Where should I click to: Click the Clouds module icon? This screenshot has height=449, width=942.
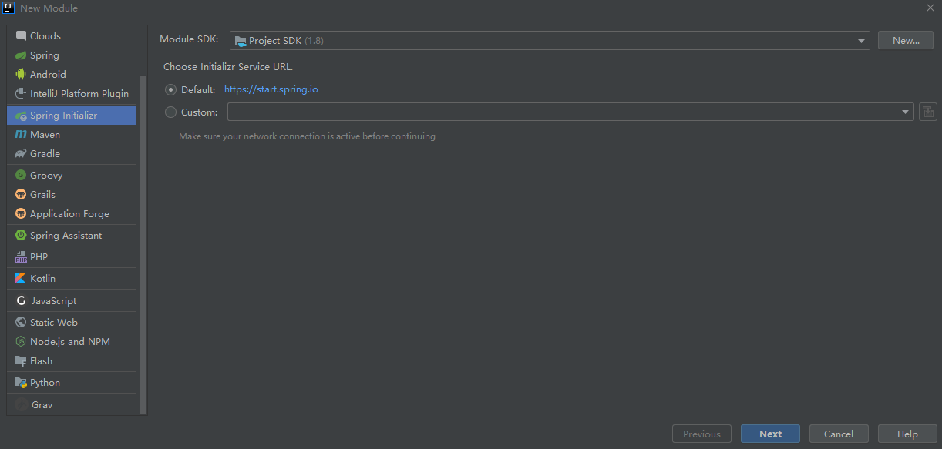point(21,35)
